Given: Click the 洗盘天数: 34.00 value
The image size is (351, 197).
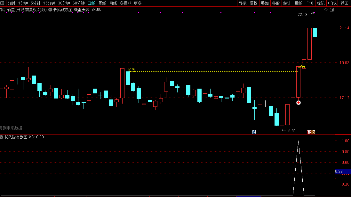Looking at the screenshot, I should (x=88, y=10).
